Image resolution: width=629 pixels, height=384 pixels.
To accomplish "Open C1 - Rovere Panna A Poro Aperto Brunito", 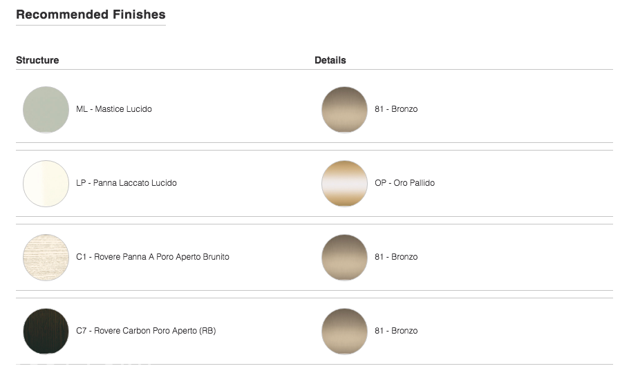I will click(153, 257).
